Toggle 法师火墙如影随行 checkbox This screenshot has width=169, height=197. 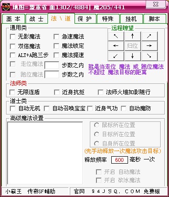(x=101, y=92)
